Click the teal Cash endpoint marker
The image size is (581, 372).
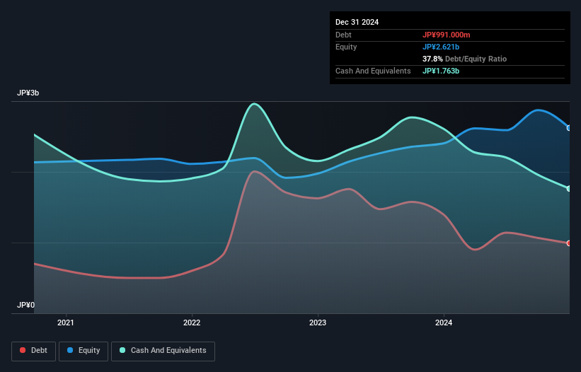pos(569,189)
